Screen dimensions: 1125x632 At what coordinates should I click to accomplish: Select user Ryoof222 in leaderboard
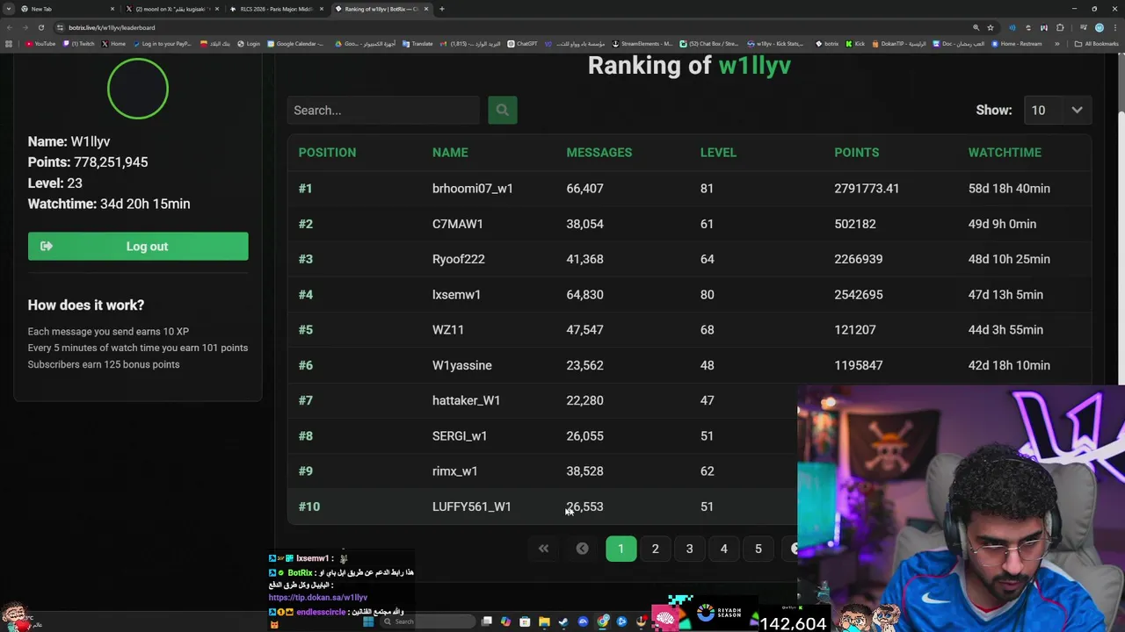point(458,259)
